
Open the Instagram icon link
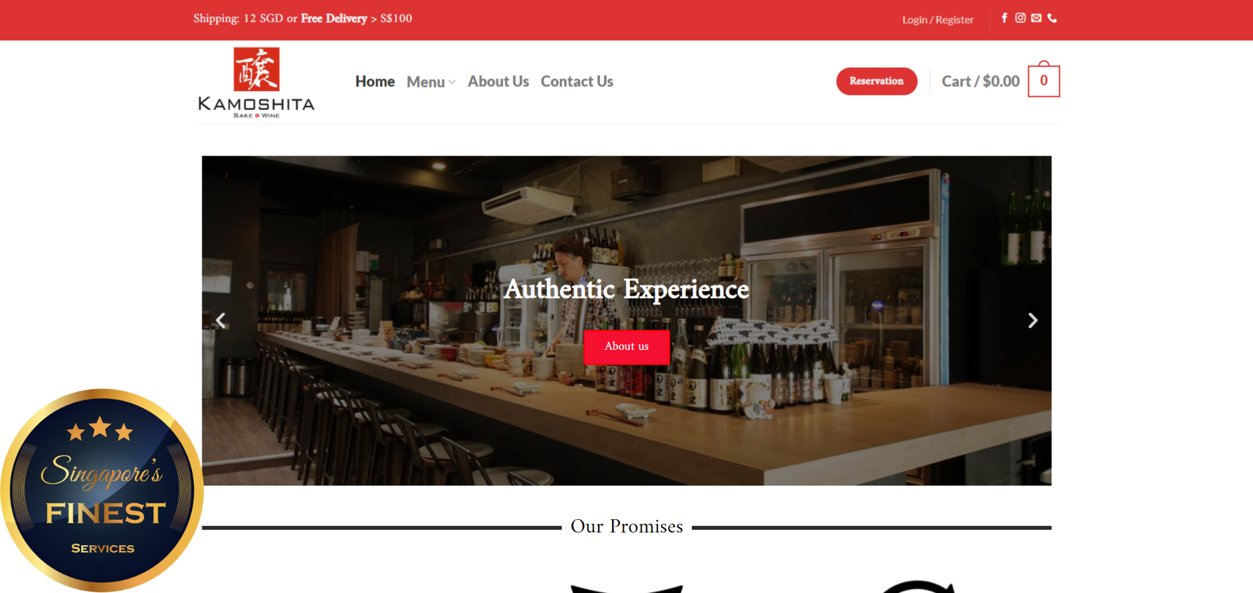1020,18
